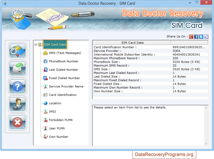Click the Forbidden PLMN tower icon
Viewport: 214px width, 159px height.
46,120
